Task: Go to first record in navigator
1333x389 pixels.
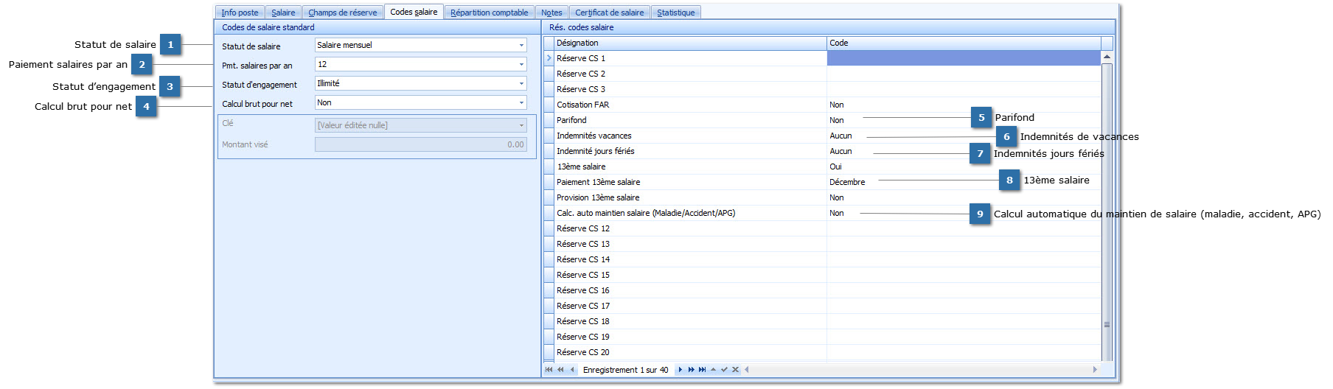Action: tap(549, 370)
